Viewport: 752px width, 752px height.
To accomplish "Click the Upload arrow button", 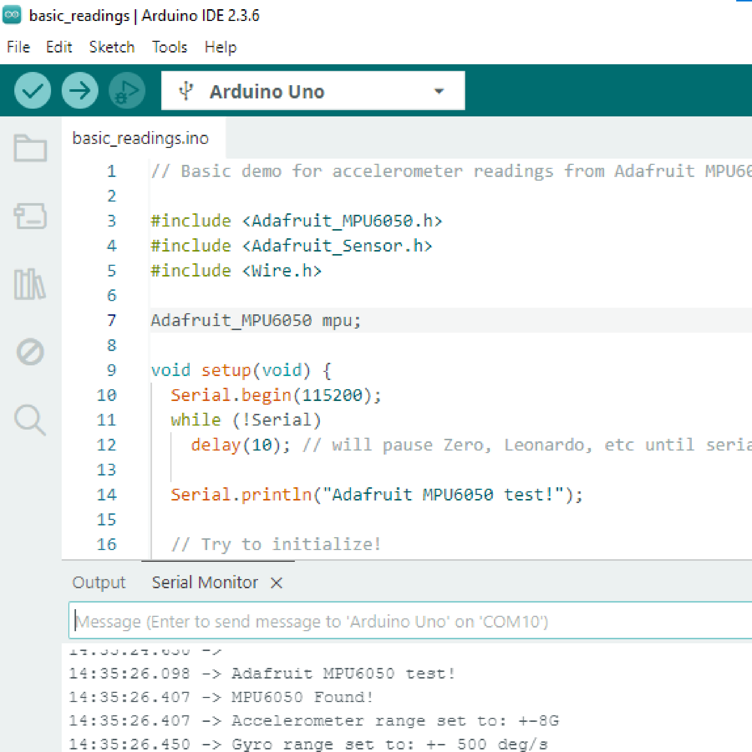I will (80, 91).
